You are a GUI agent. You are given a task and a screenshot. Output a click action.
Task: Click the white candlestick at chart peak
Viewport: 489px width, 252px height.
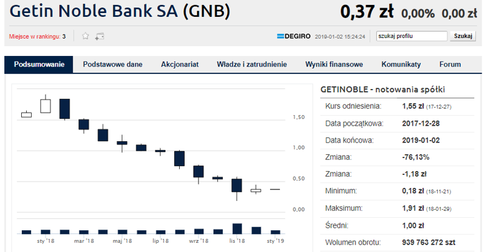(45, 105)
